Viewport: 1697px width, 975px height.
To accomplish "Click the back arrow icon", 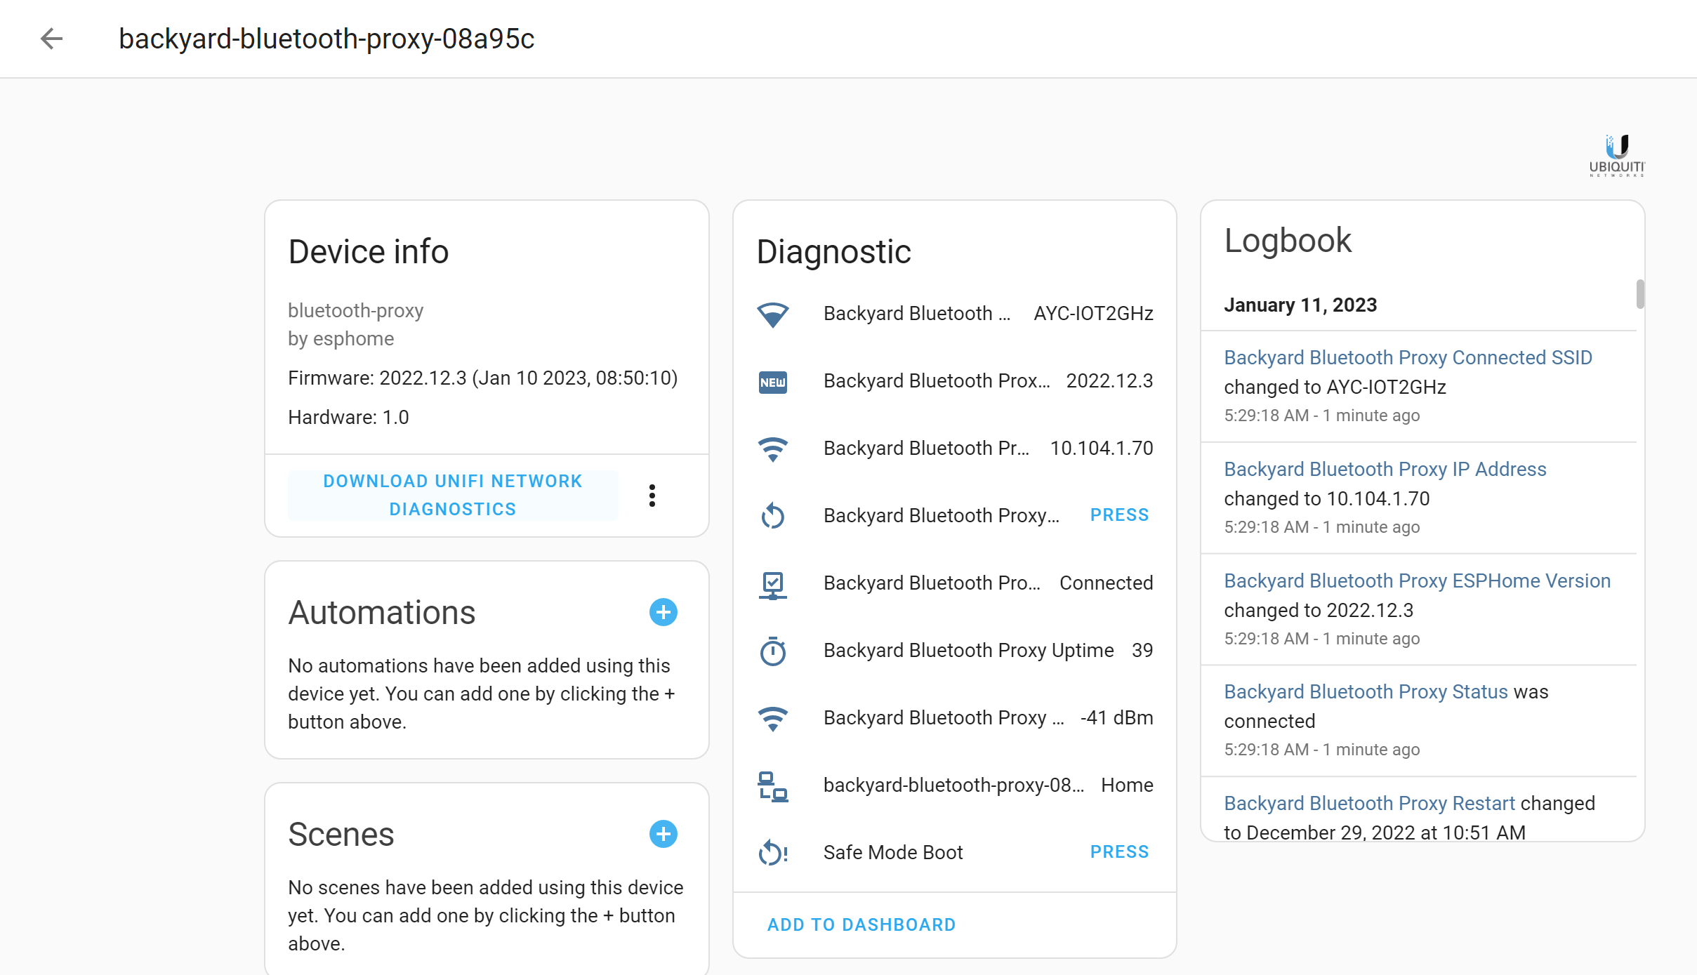I will click(x=51, y=39).
